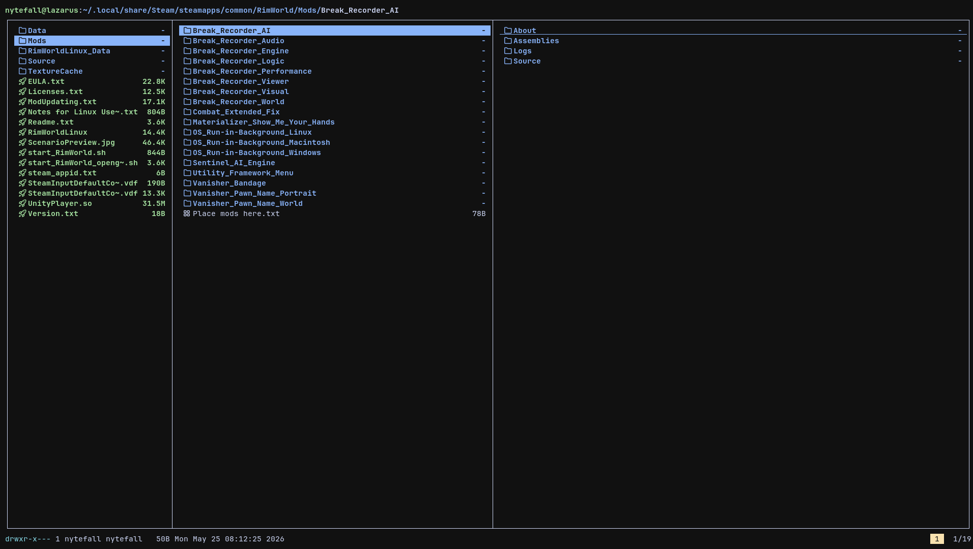Select Materializer_Show_Me_Your_Hands folder
973x549 pixels.
(335, 122)
